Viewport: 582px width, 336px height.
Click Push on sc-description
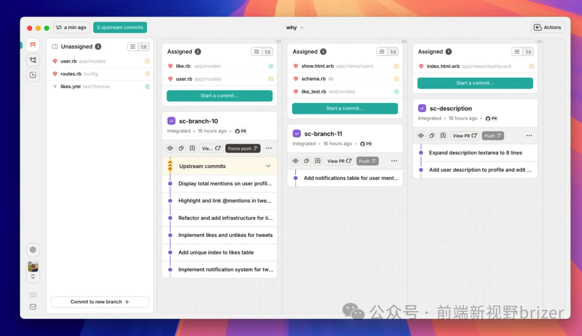pos(493,135)
